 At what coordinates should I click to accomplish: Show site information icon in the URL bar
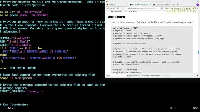(x=127, y=8)
